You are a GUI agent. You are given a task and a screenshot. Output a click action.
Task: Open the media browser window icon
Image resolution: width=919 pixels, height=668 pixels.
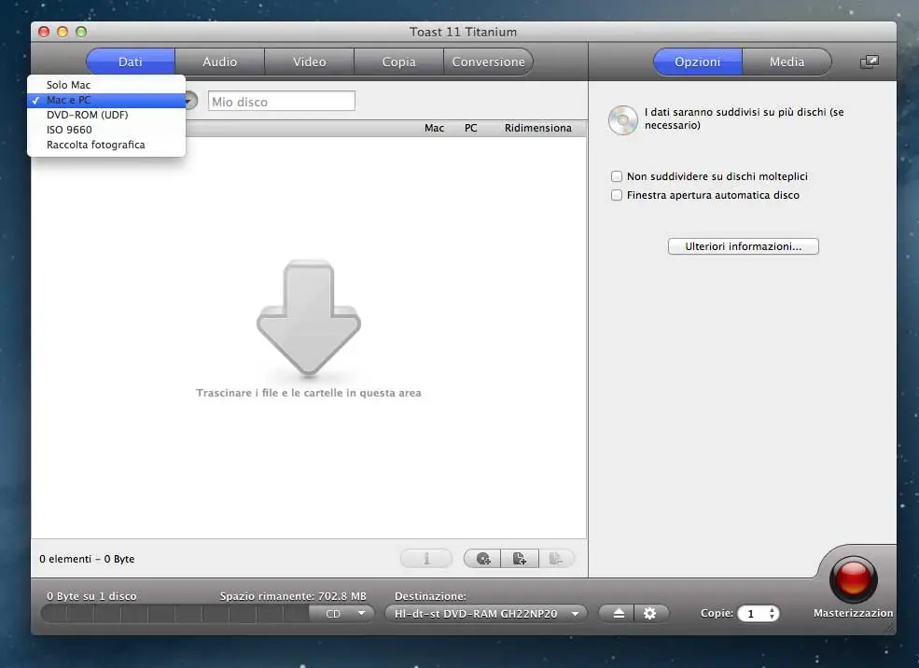(x=869, y=62)
